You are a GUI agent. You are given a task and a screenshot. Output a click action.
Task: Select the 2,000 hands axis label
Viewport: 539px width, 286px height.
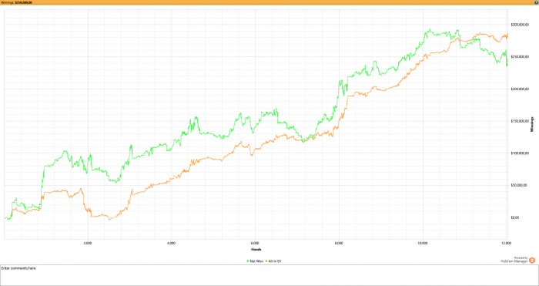pyautogui.click(x=88, y=243)
